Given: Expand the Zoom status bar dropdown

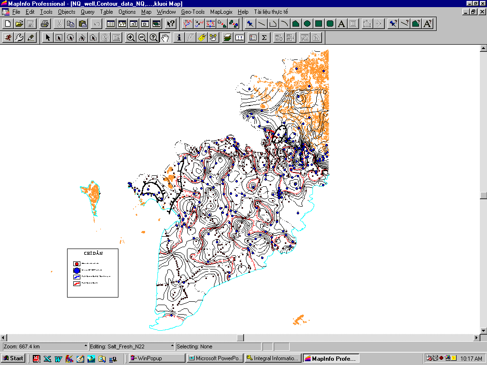Looking at the screenshot, I should coord(86,346).
